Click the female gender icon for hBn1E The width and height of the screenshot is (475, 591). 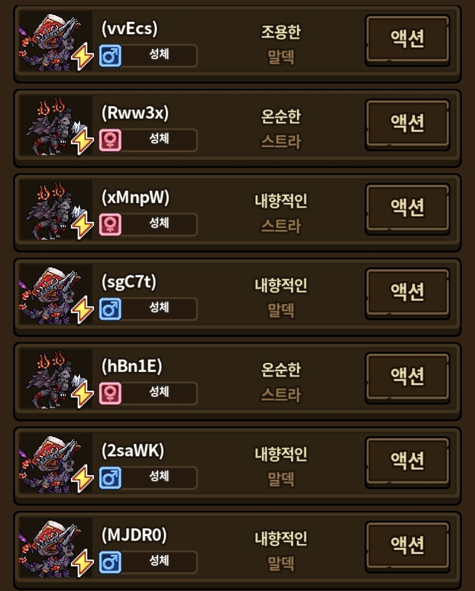coord(110,394)
